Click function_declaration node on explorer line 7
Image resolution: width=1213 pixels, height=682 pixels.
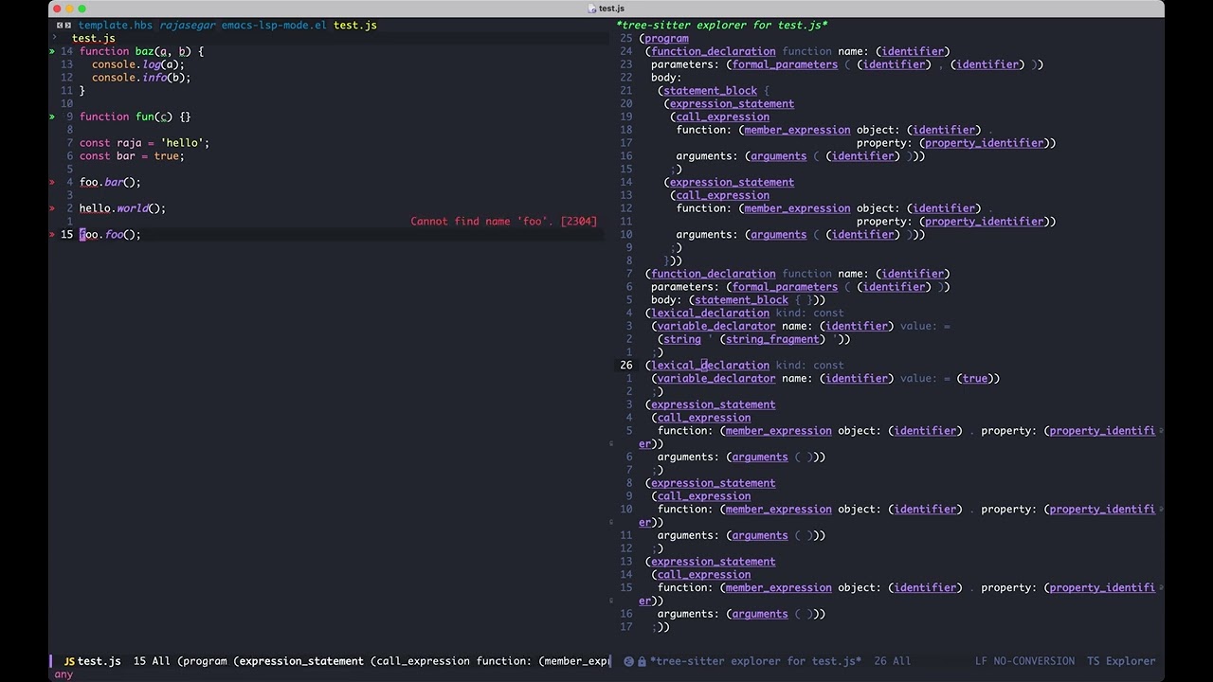713,274
